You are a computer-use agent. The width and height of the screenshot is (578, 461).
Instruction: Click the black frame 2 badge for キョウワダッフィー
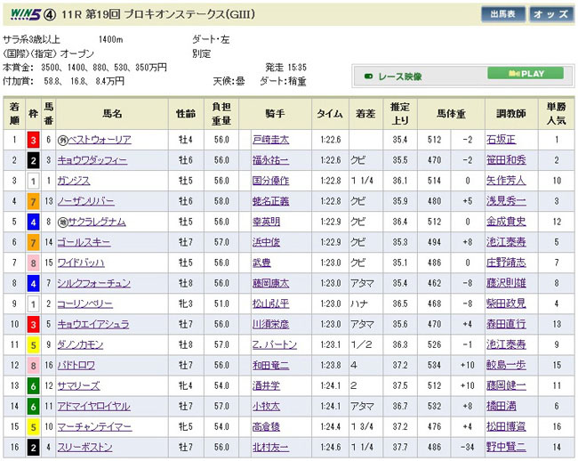[31, 160]
